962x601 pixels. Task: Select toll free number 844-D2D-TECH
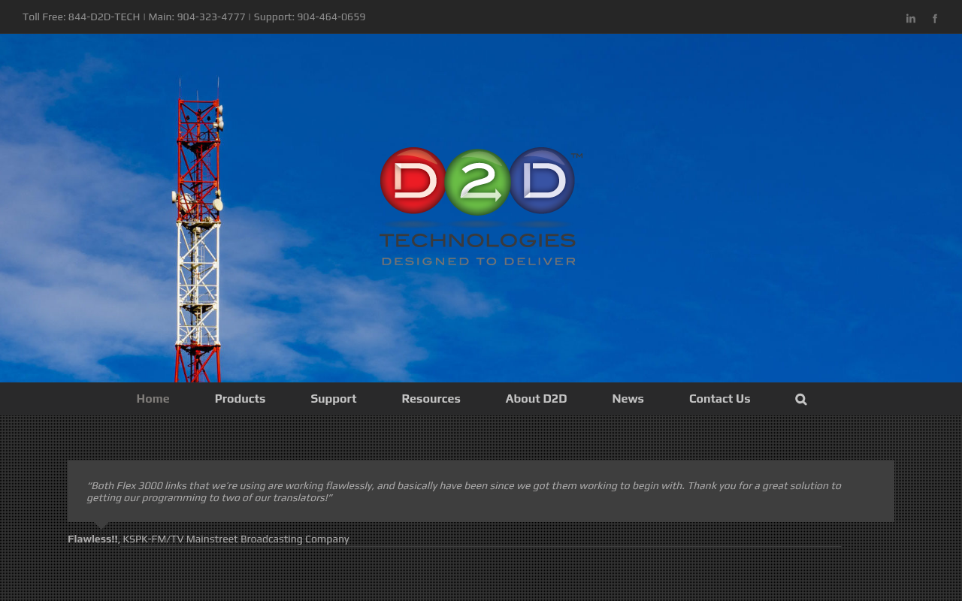[104, 17]
